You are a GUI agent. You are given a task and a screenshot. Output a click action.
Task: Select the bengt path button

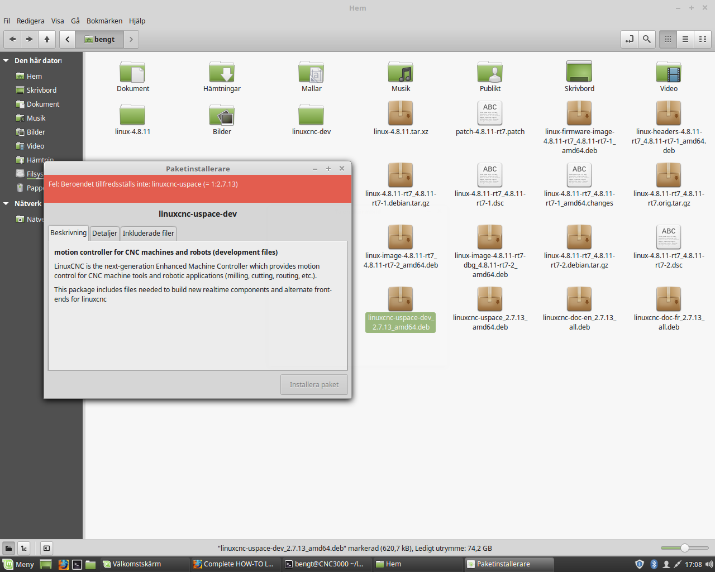(x=99, y=39)
